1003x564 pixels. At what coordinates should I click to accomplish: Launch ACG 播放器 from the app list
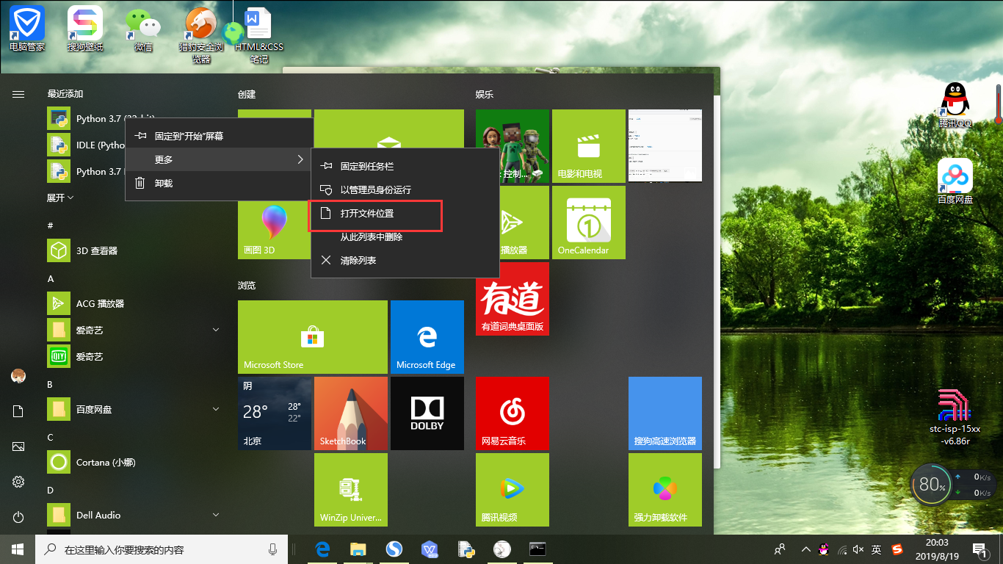[x=137, y=304]
